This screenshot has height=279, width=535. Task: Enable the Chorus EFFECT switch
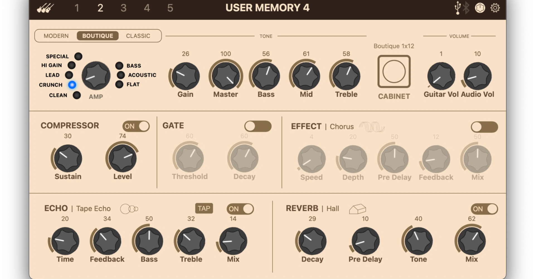point(484,127)
